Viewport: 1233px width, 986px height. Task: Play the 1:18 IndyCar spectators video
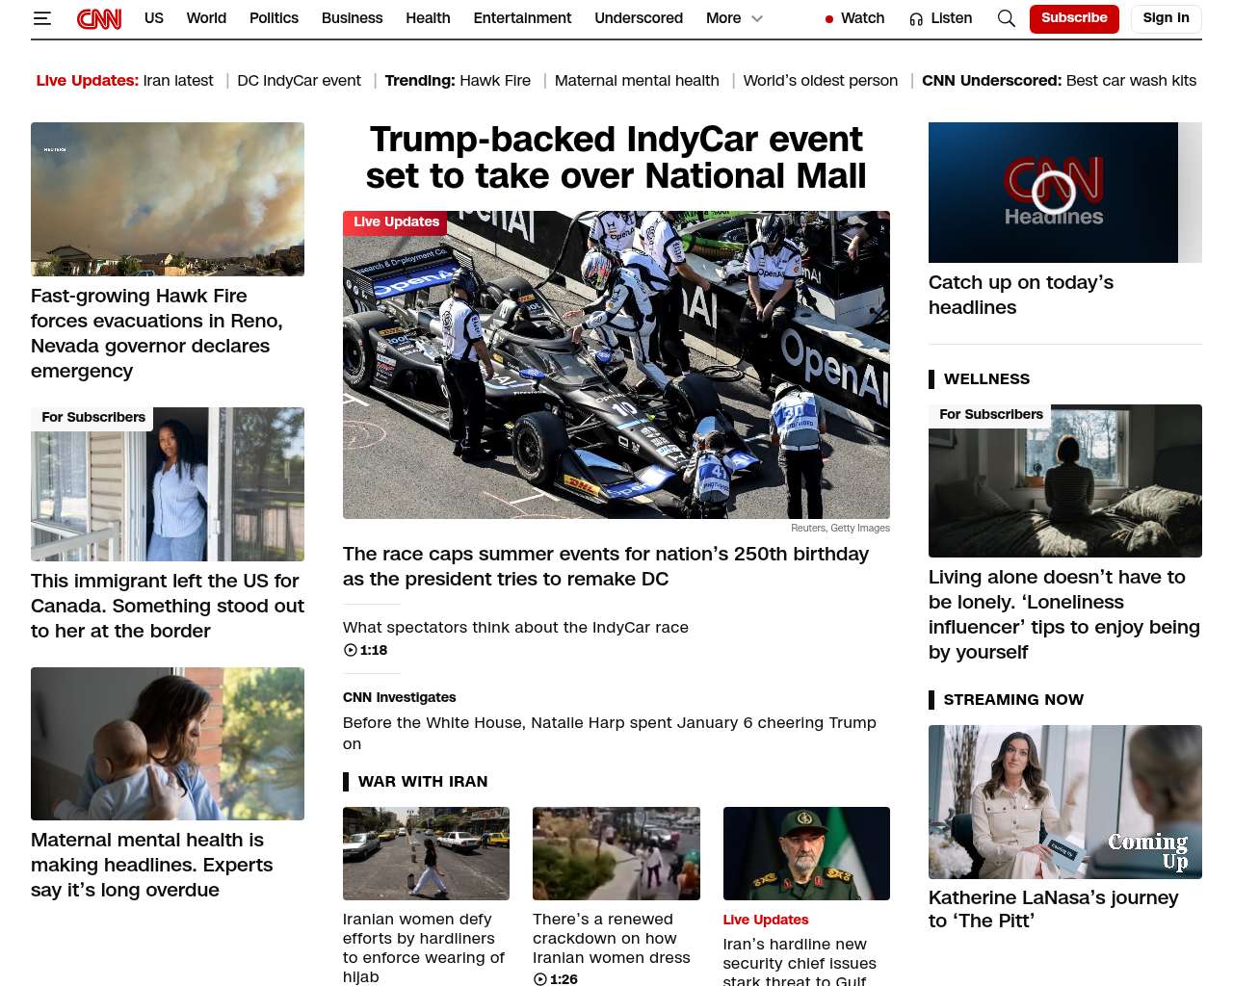365,650
